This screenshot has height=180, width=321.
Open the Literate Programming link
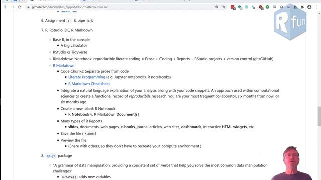coord(87,77)
